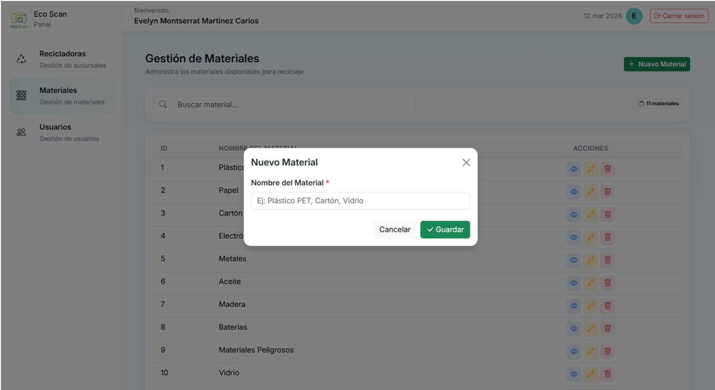Delete the Vidrio material
This screenshot has height=390, width=715.
[607, 374]
